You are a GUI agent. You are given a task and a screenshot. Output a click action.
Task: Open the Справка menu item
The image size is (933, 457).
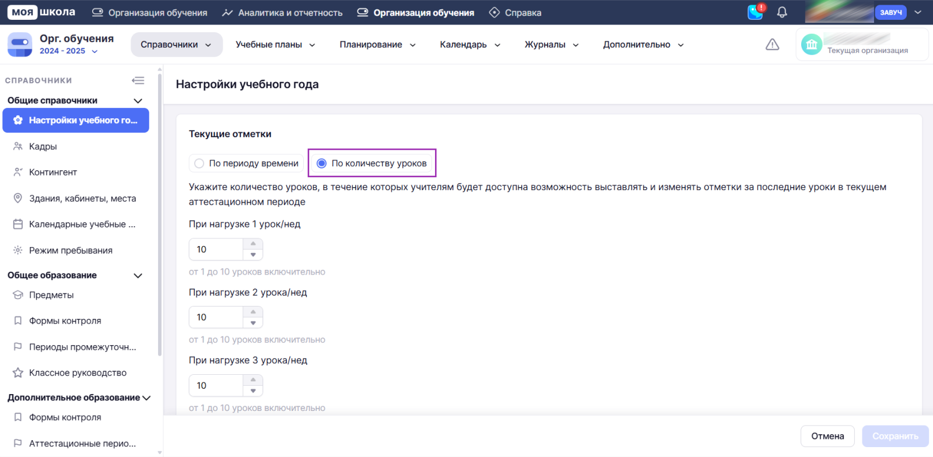tap(515, 13)
